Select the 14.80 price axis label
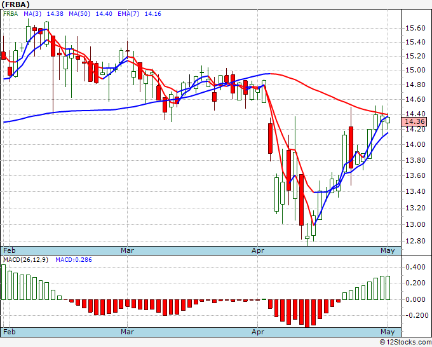The width and height of the screenshot is (432, 347). (415, 85)
